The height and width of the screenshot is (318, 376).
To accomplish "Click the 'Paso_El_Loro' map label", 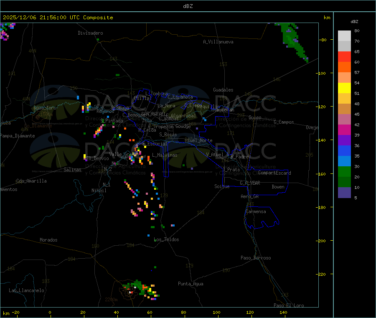I will [x=289, y=305].
